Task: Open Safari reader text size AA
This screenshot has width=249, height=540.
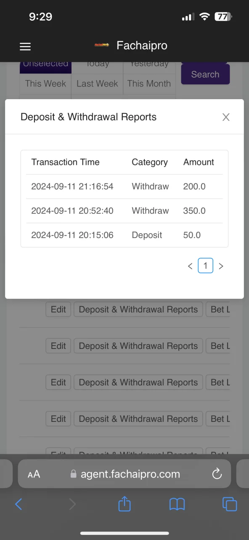Action: coord(34,474)
